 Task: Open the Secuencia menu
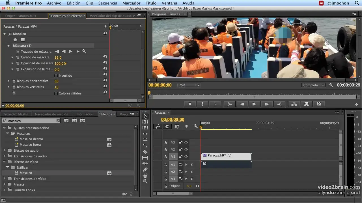(x=108, y=3)
